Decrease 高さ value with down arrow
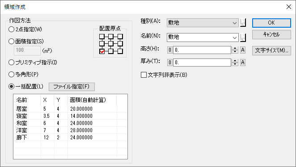This screenshot has width=296, height=167. tap(235, 52)
